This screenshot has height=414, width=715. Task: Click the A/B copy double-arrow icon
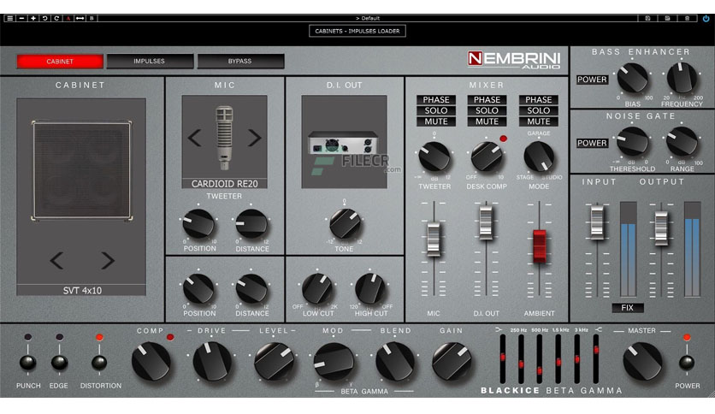pyautogui.click(x=80, y=18)
